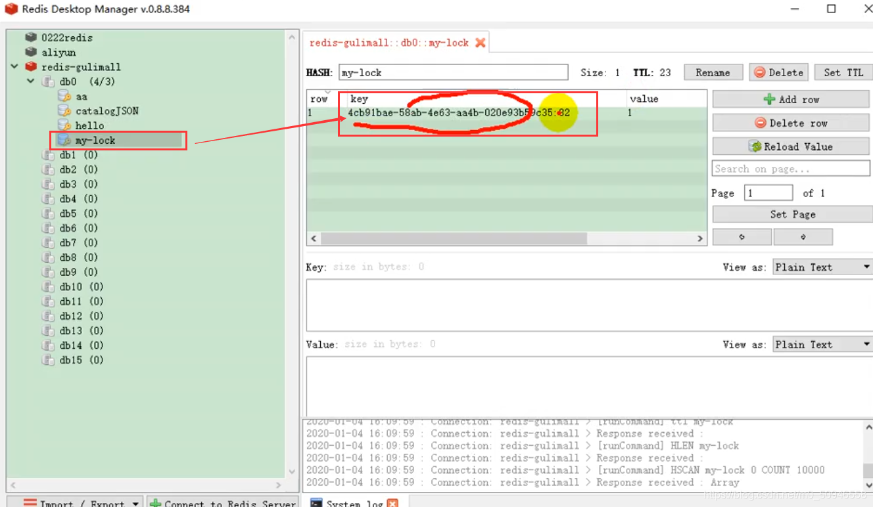The width and height of the screenshot is (873, 507).
Task: Click the redis-gulimall connection icon
Action: point(31,66)
